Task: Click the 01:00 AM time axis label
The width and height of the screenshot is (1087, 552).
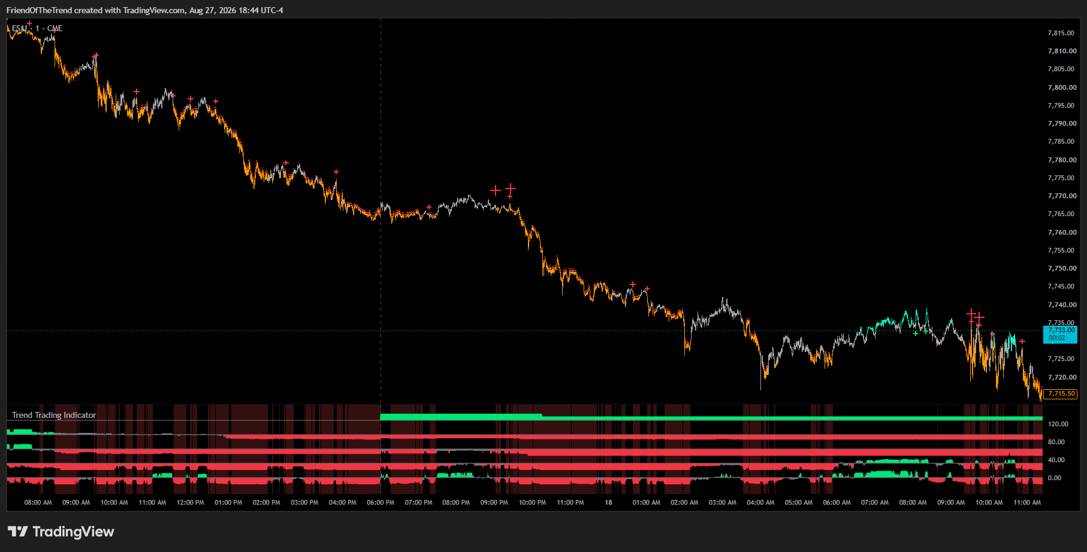Action: (x=647, y=502)
